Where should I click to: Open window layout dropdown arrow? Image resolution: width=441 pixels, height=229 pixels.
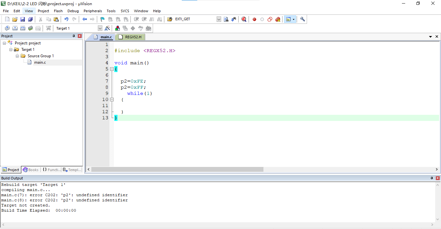293,19
